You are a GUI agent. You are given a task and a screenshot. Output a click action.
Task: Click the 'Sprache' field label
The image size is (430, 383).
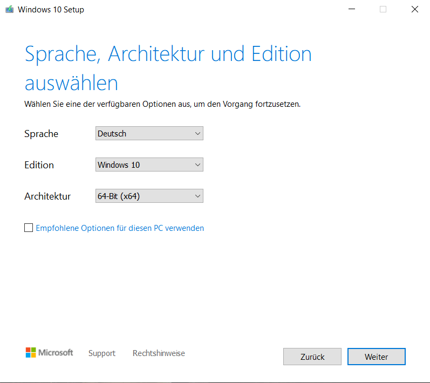(x=41, y=134)
